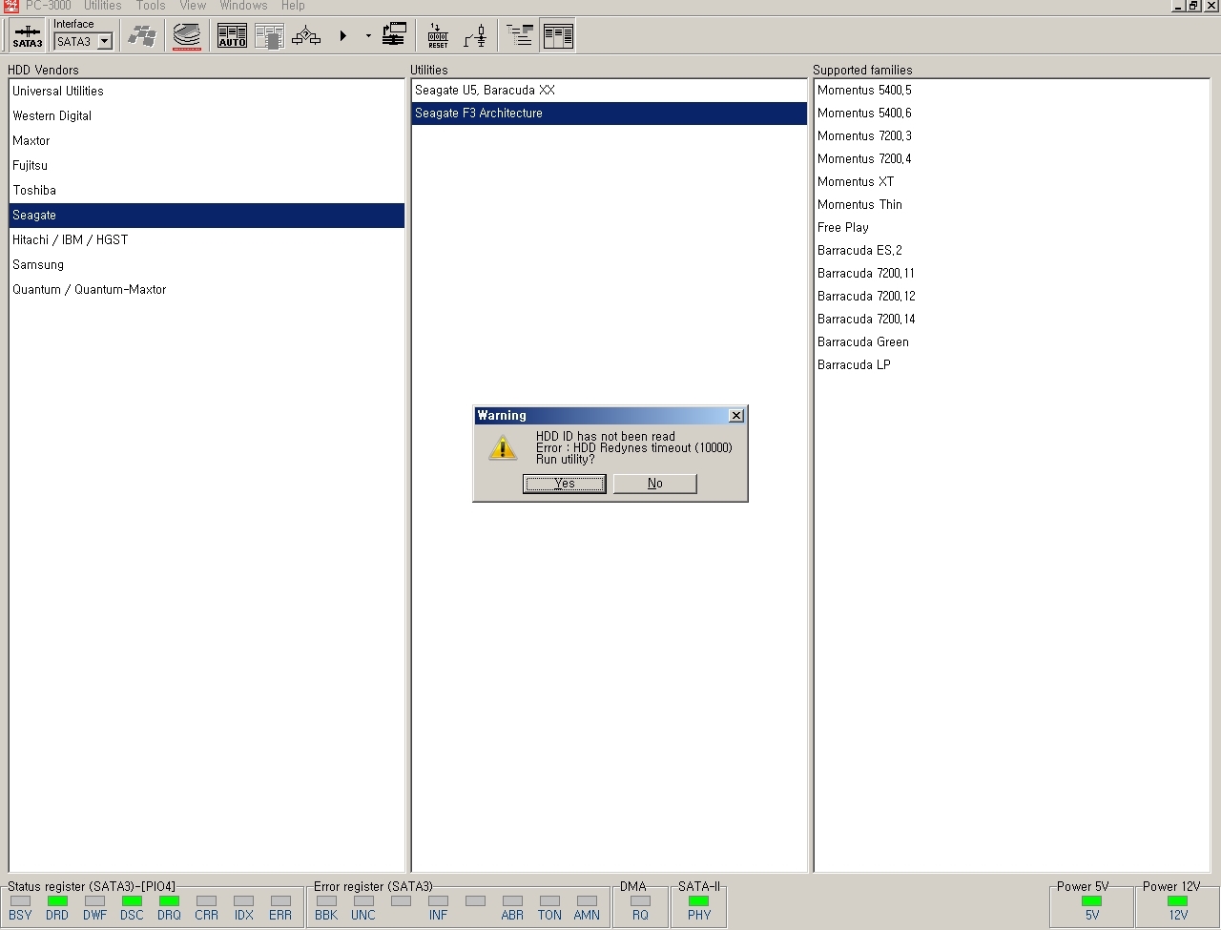Open the small arrow dropdown beside play
The height and width of the screenshot is (930, 1221).
[368, 36]
